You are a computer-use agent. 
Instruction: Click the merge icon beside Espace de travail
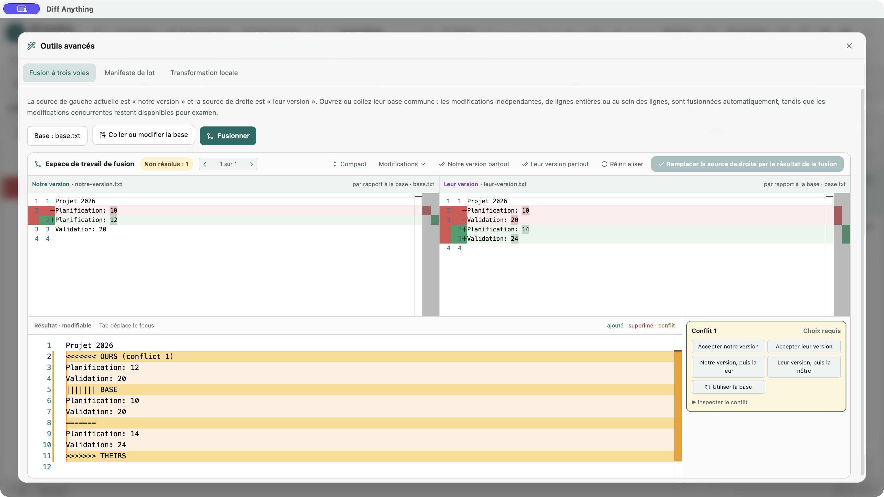click(x=38, y=164)
